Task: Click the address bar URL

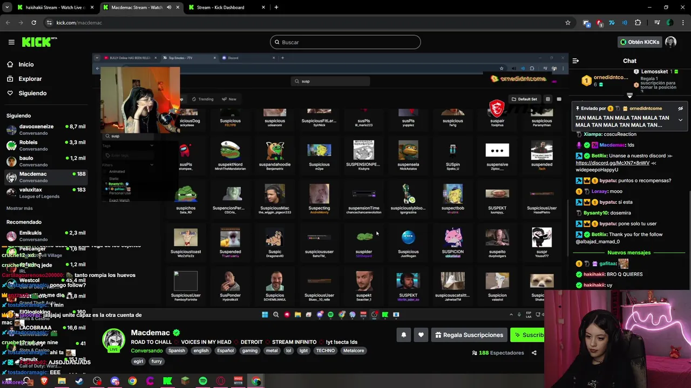Action: [x=79, y=23]
